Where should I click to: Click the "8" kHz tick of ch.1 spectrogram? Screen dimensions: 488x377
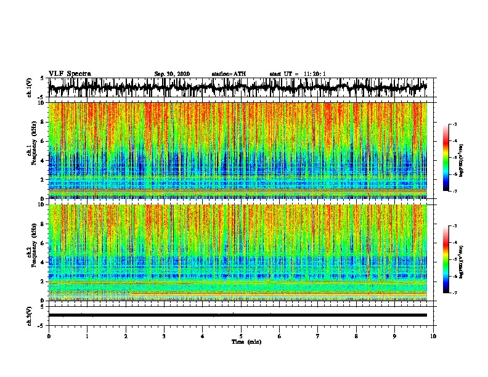(x=43, y=122)
